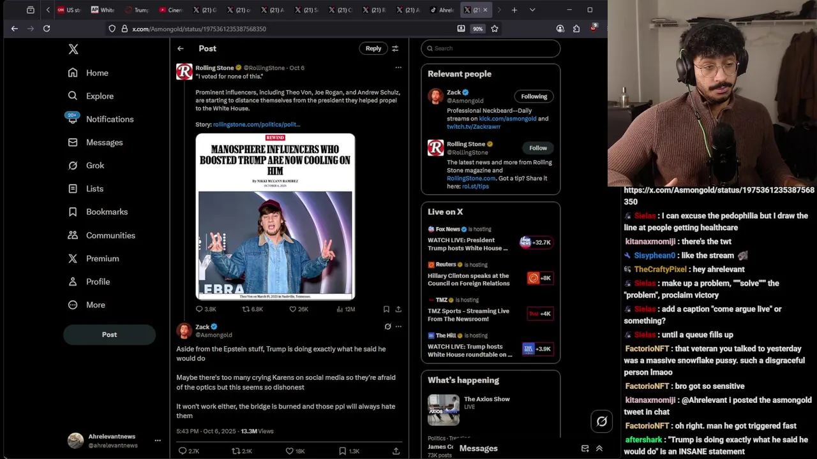Switch to the US news CNN tab
The image size is (817, 459).
tap(69, 10)
